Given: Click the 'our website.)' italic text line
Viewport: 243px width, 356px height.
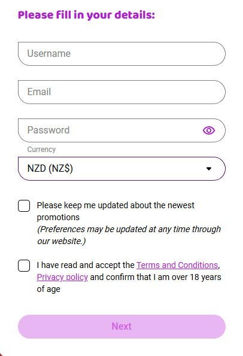Looking at the screenshot, I should [61, 241].
